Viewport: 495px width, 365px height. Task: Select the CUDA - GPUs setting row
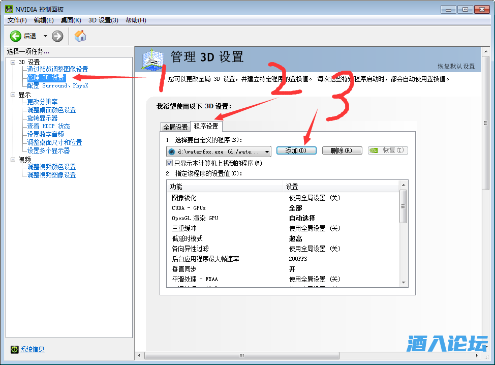pos(283,208)
